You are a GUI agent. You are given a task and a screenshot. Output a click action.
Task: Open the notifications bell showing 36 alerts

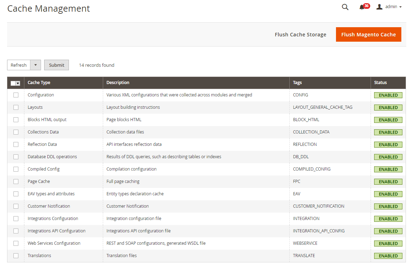[363, 7]
